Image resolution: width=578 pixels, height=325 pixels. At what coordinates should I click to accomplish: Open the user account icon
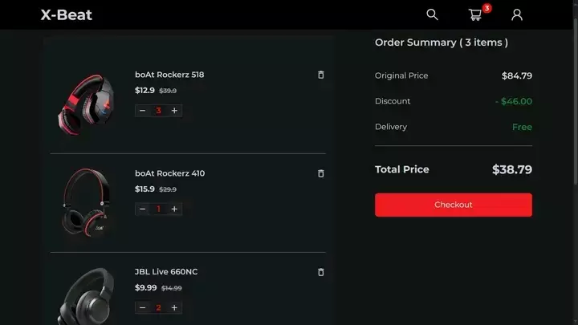pos(517,14)
